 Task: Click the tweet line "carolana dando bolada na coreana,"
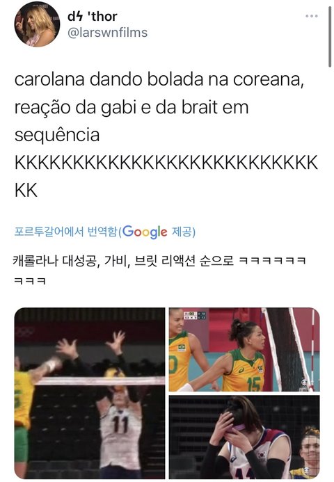click(159, 79)
